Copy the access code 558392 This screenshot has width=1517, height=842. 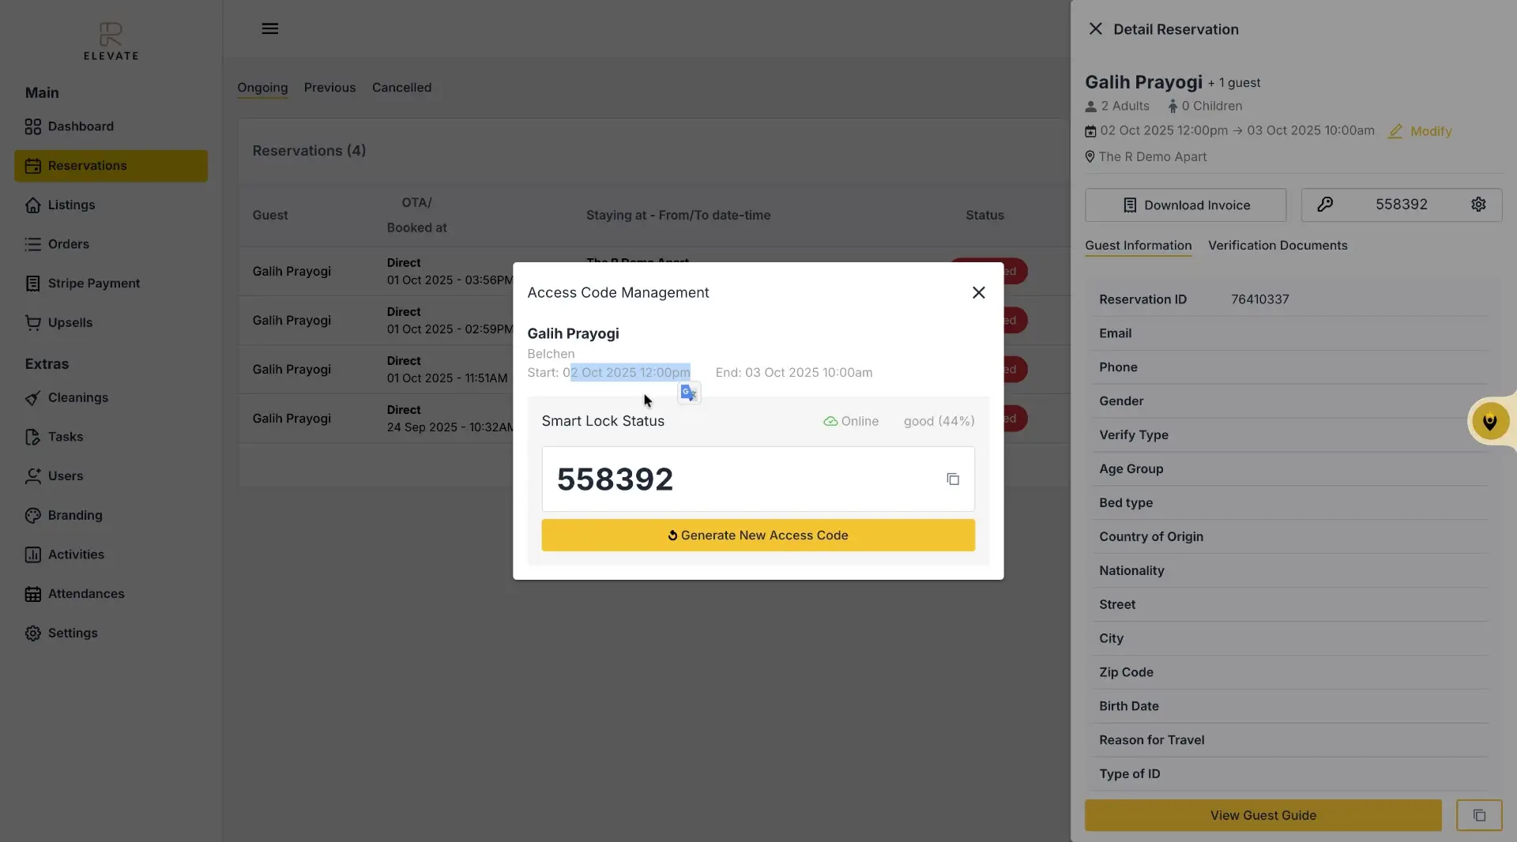click(953, 479)
